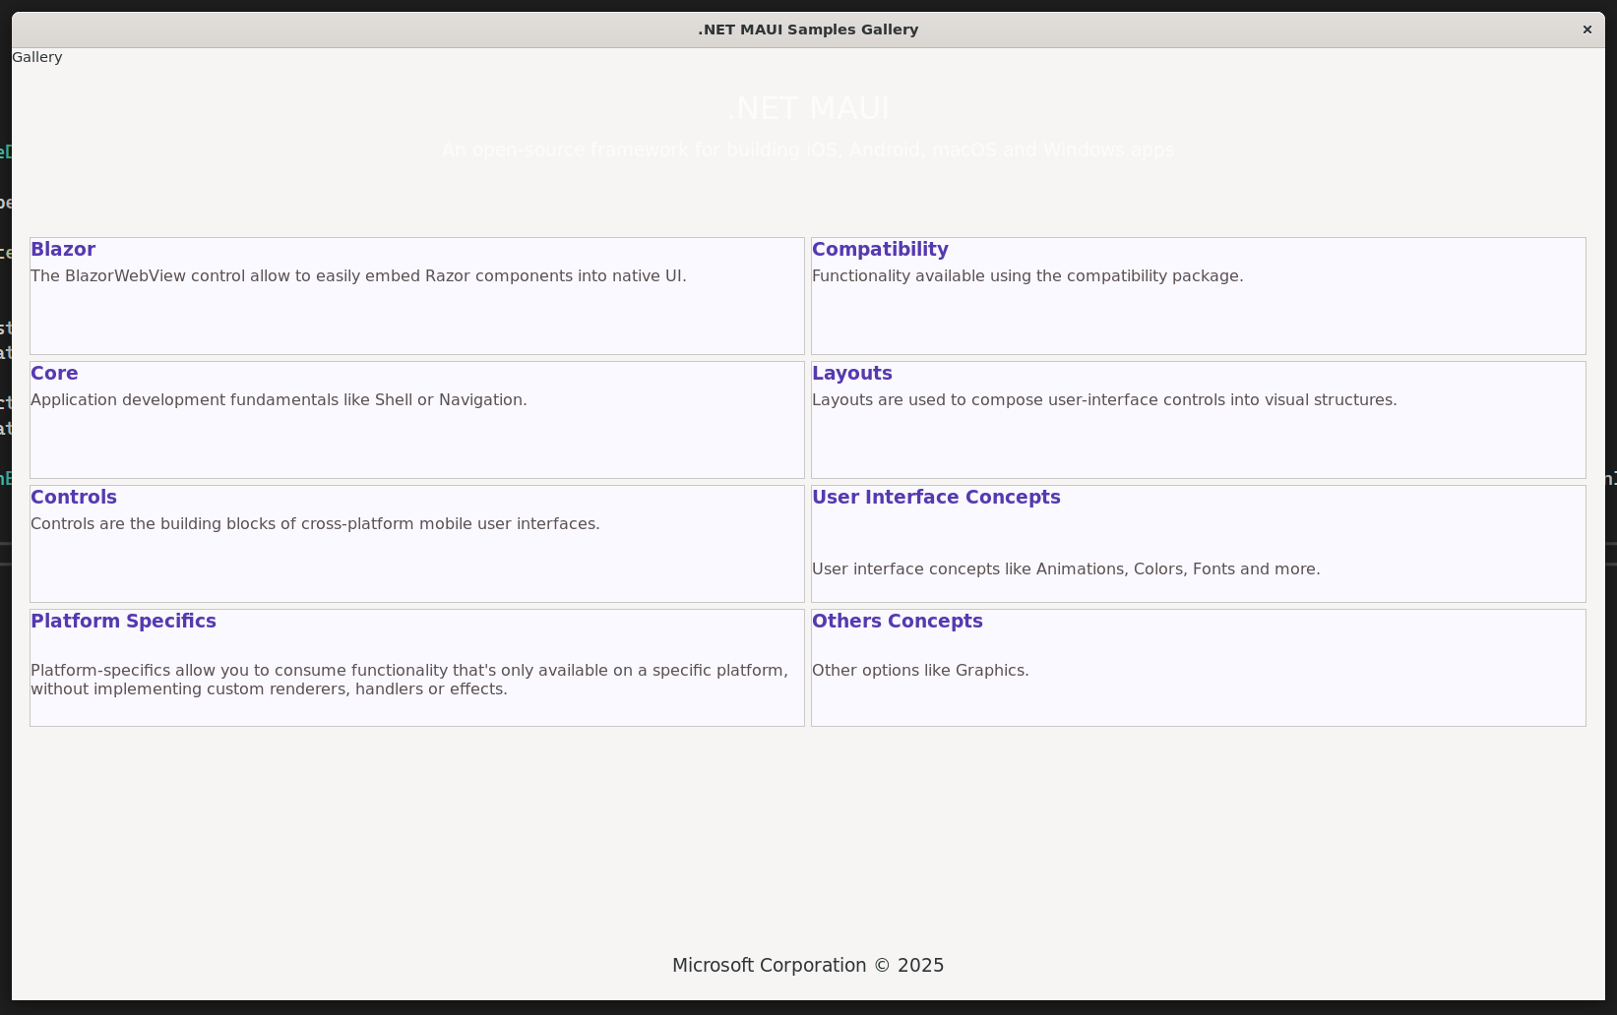Open the Core category heading

tap(54, 374)
